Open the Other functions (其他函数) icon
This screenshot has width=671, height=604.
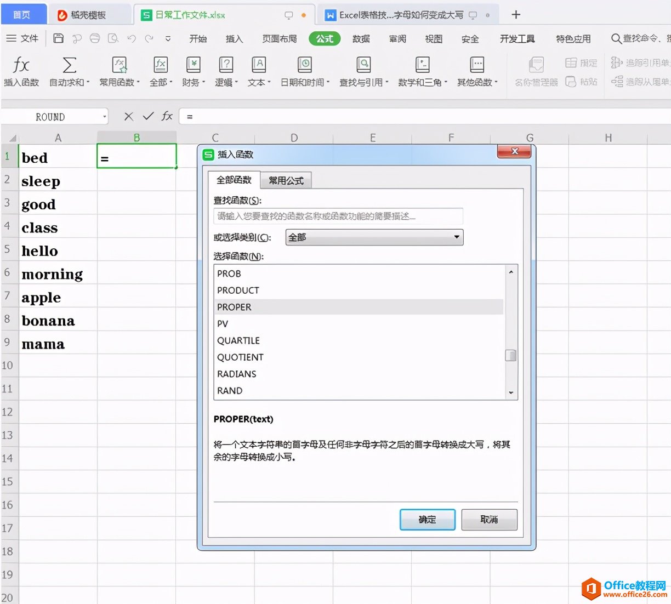pos(477,65)
